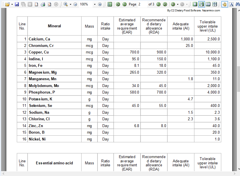Go to the next page
Viewport: 240px width, 176px height.
[158, 4]
